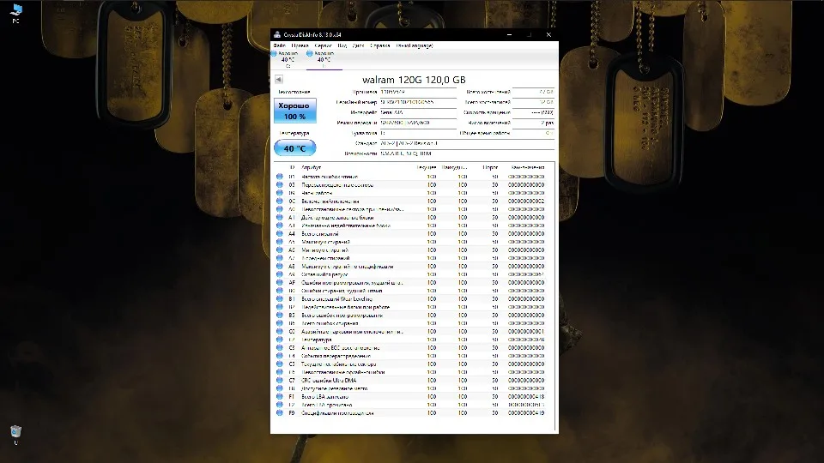
Task: Open the Файл menu
Action: pos(279,45)
